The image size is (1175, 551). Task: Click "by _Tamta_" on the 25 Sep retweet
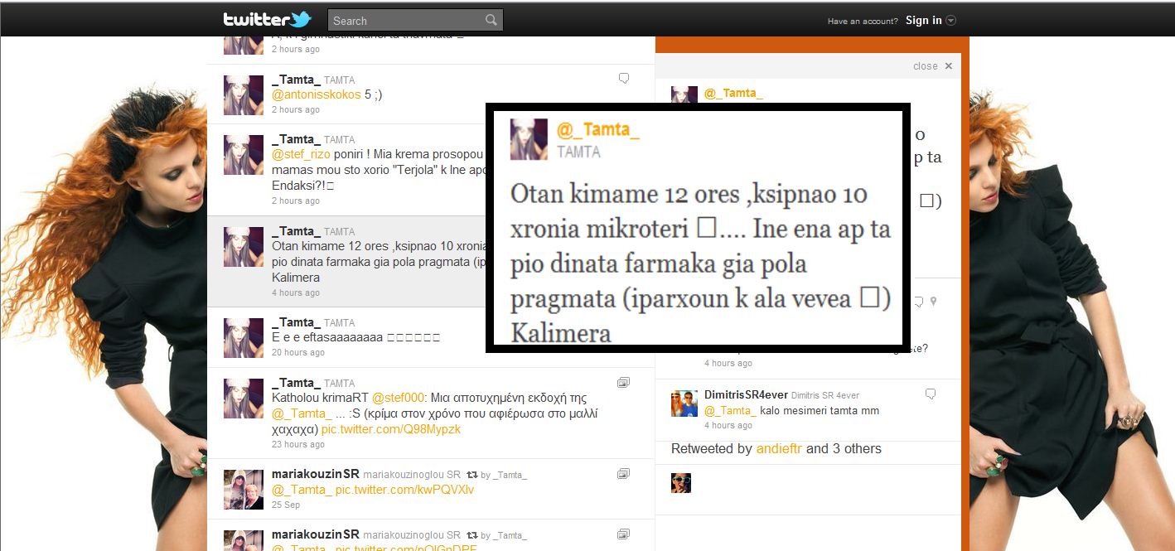pyautogui.click(x=504, y=475)
